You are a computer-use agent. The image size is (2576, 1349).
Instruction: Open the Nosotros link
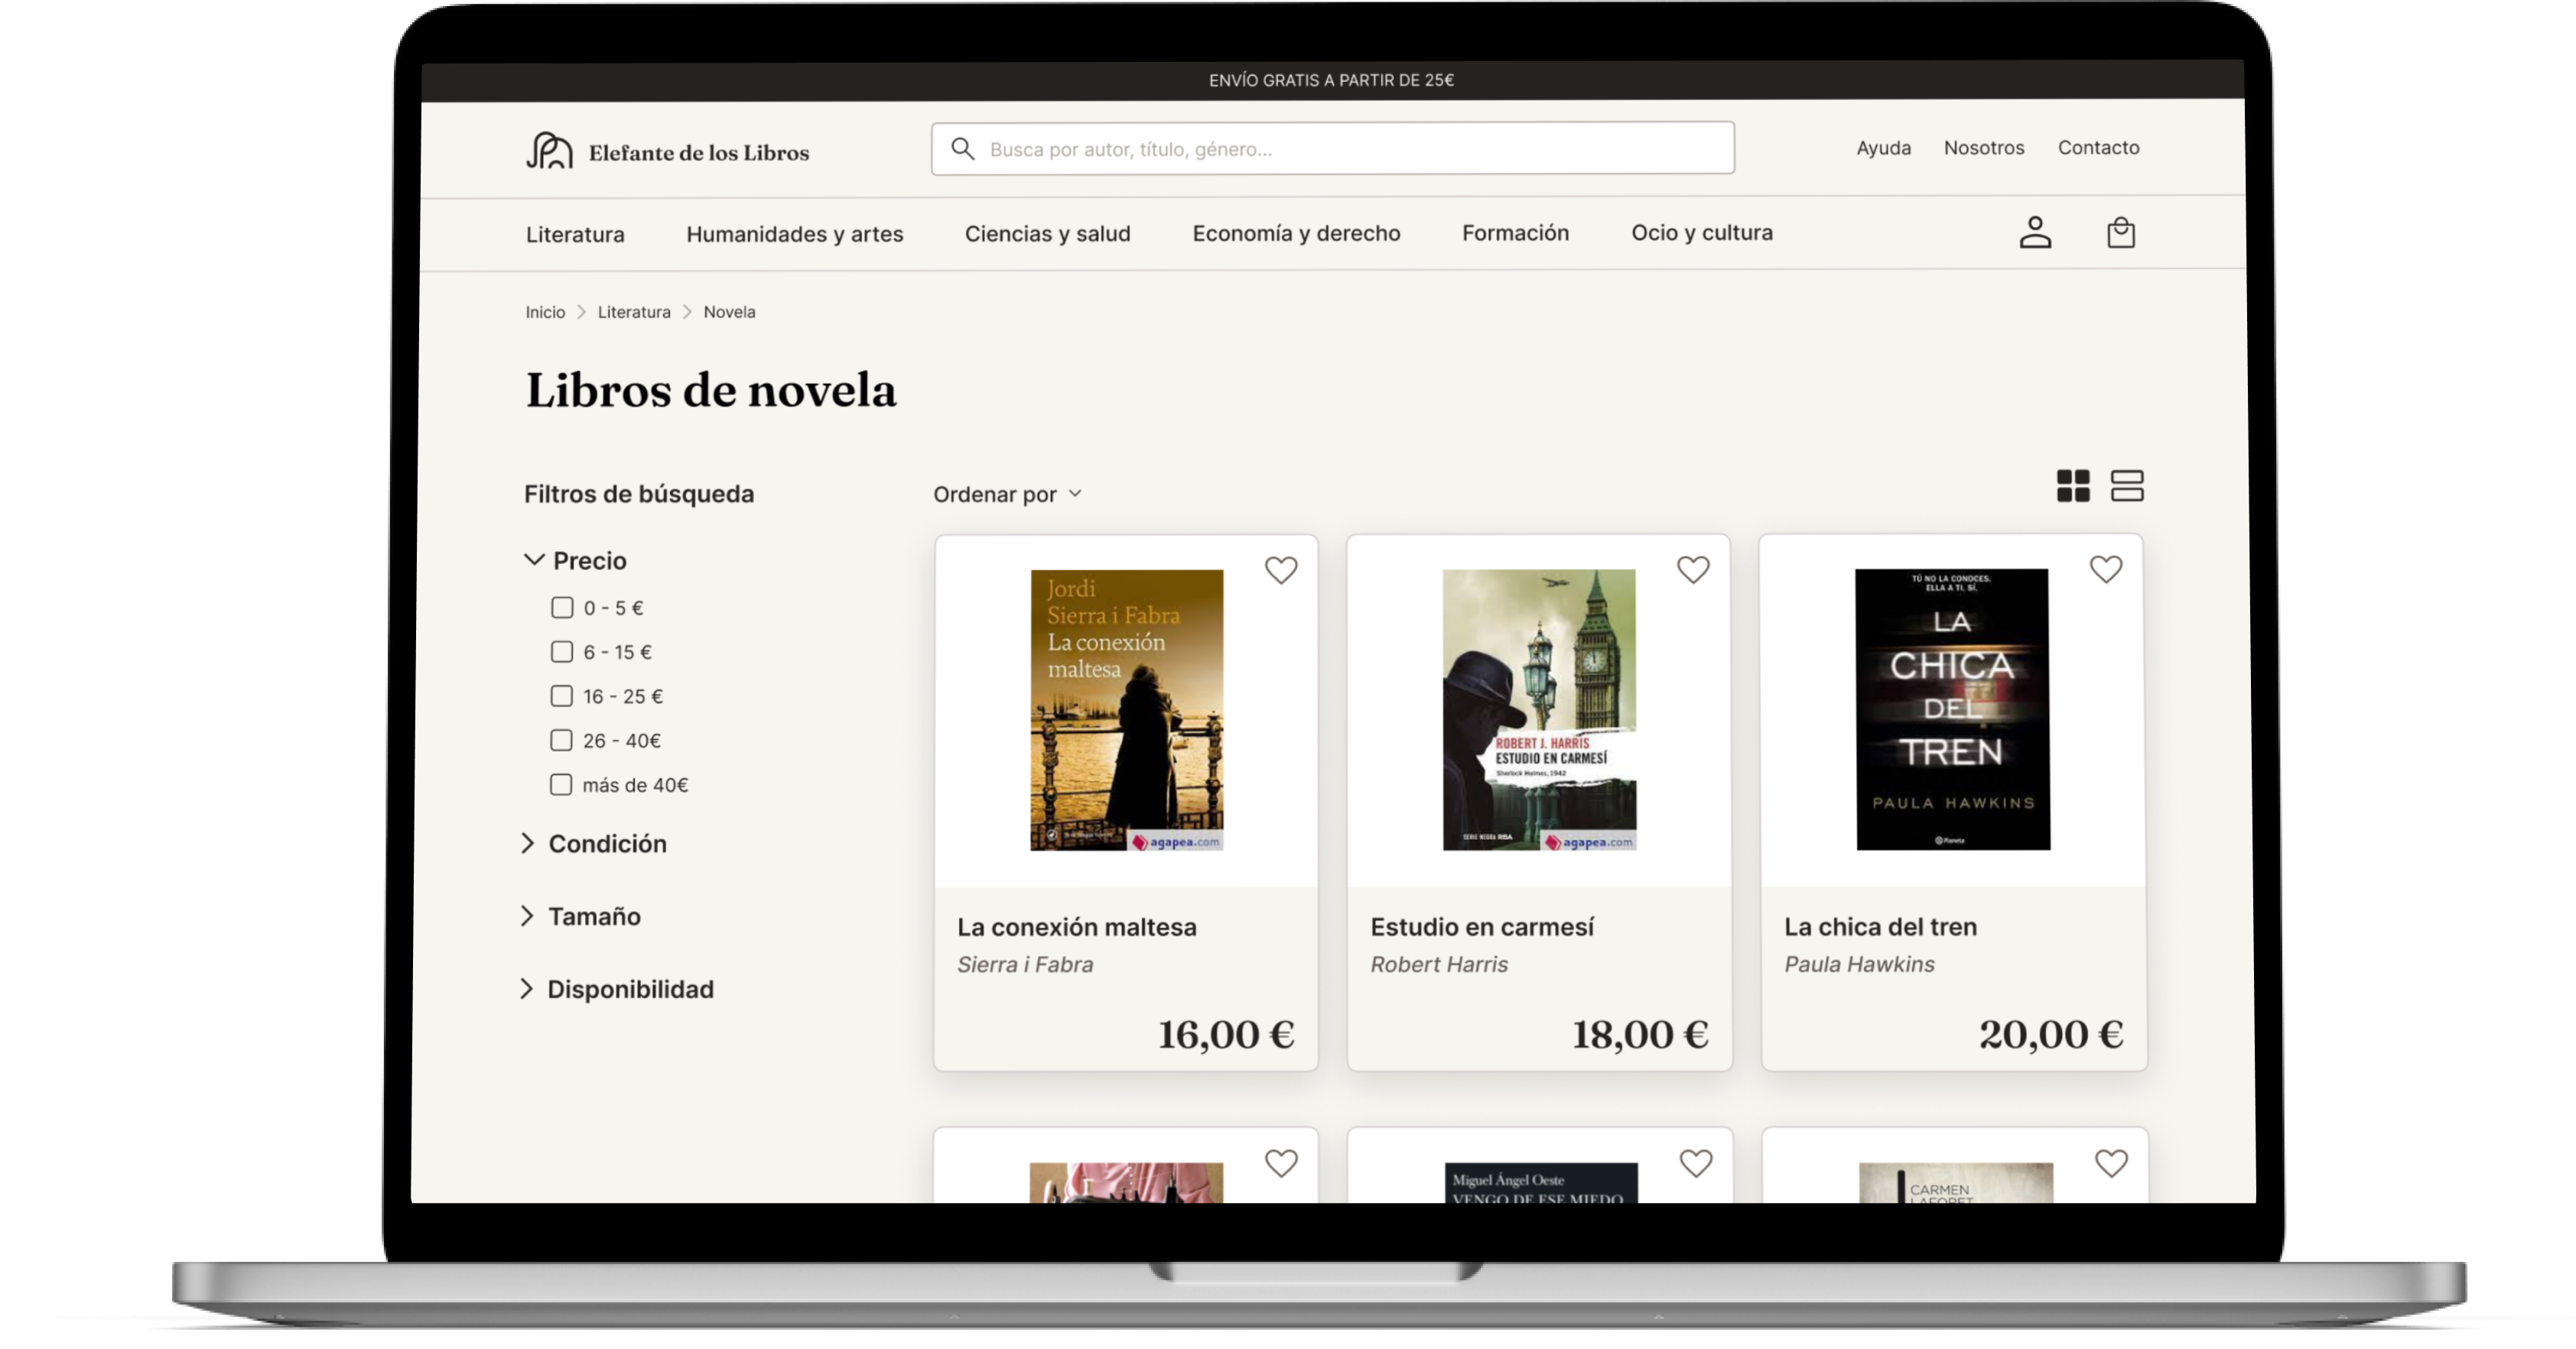point(1983,148)
